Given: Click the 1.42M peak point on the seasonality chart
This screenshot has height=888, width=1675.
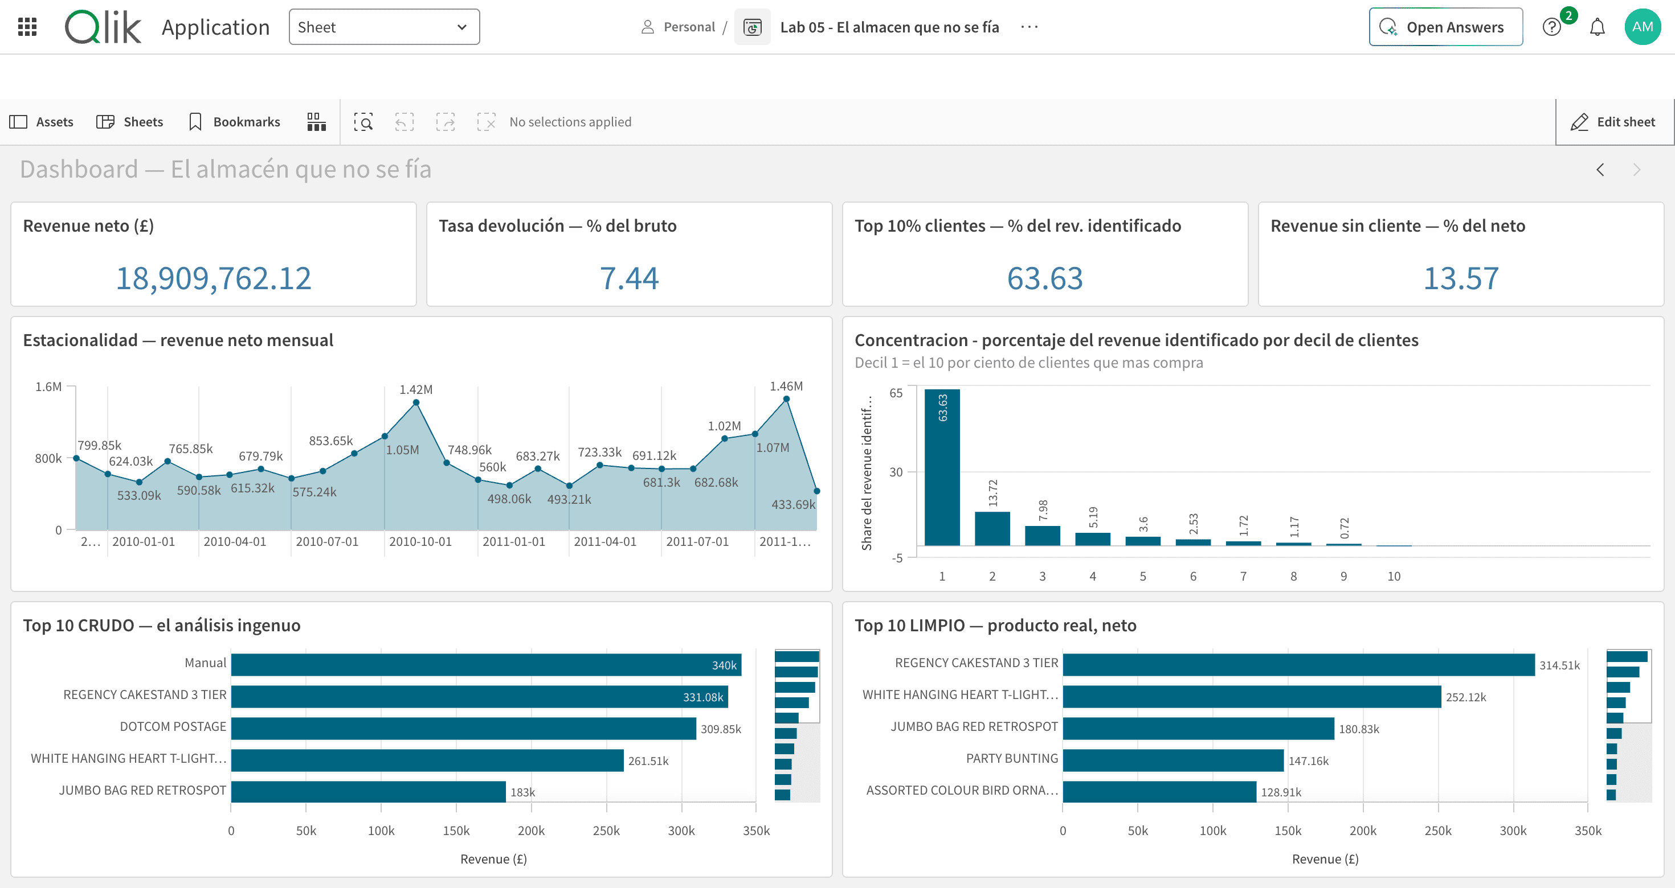Looking at the screenshot, I should click(416, 403).
